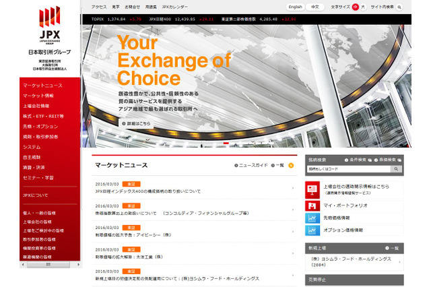Click chevron on アイビーシー news row
Image resolution: width=431 pixels, height=287 pixels.
pyautogui.click(x=293, y=232)
